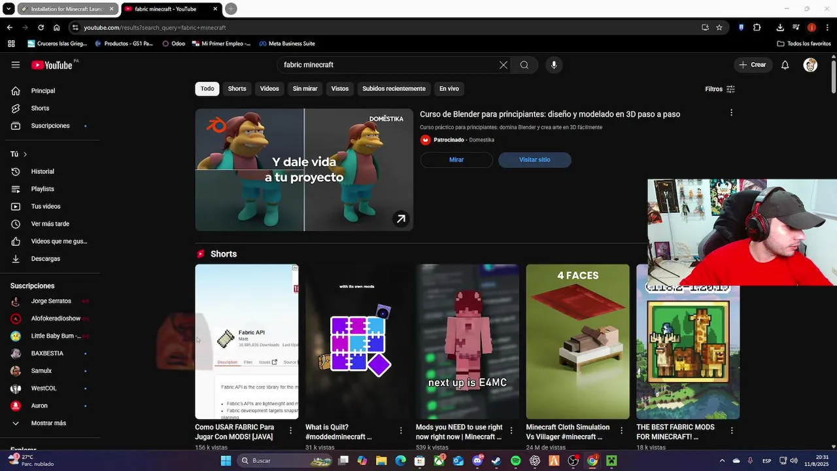Open Spotify from the taskbar
This screenshot has width=837, height=471.
tap(515, 461)
